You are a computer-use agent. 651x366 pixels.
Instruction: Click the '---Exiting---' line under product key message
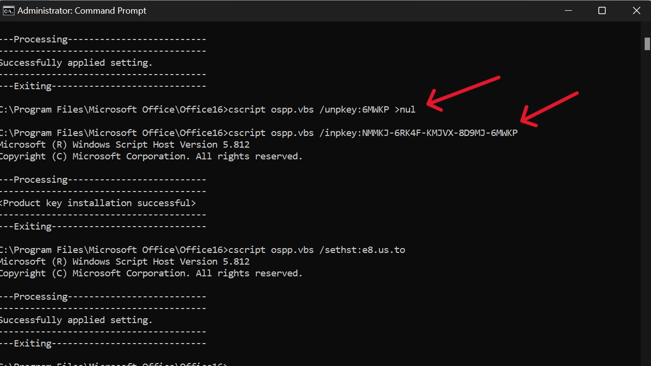pos(103,227)
